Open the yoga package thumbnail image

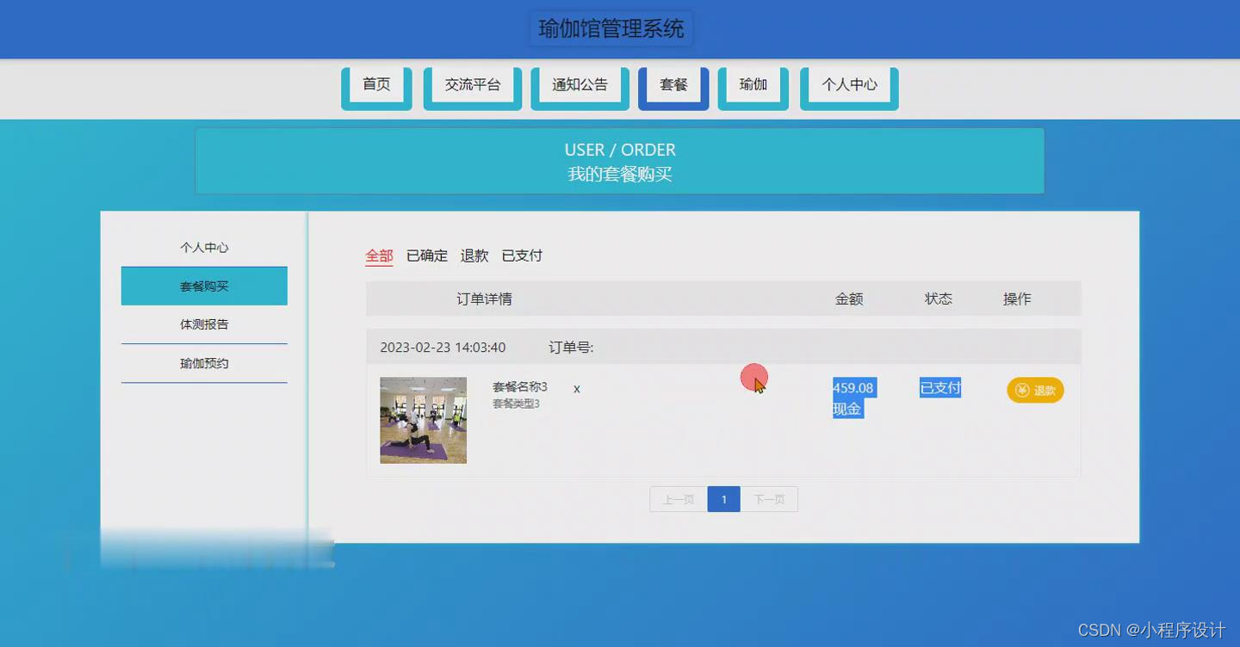coord(423,420)
